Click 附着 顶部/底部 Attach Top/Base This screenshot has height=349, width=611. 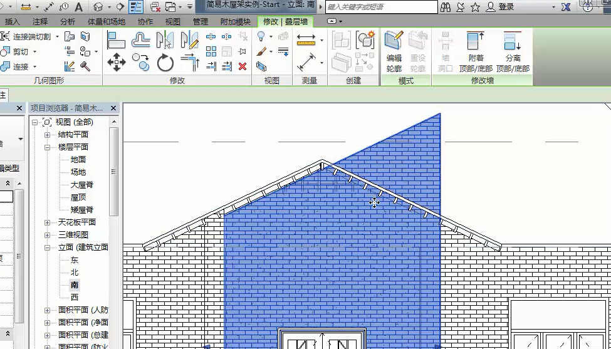476,51
